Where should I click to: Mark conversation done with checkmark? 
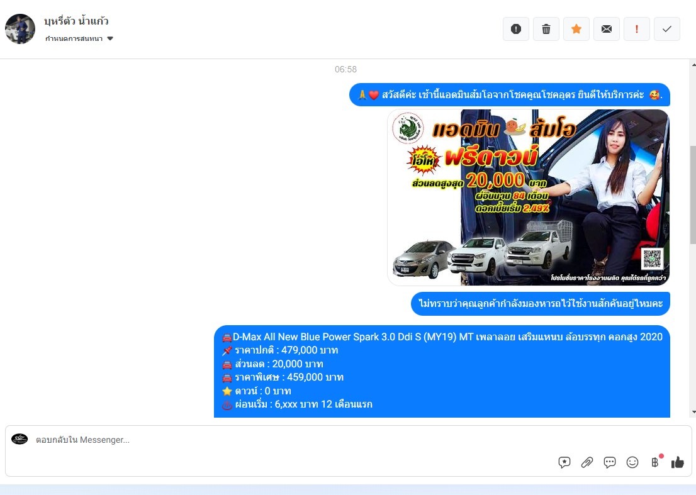[666, 30]
